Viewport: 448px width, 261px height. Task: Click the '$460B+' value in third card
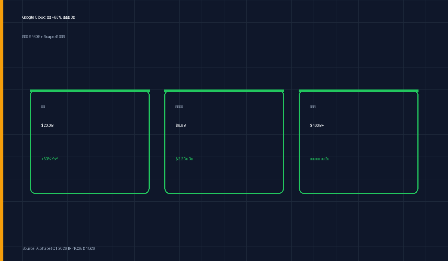tap(317, 125)
